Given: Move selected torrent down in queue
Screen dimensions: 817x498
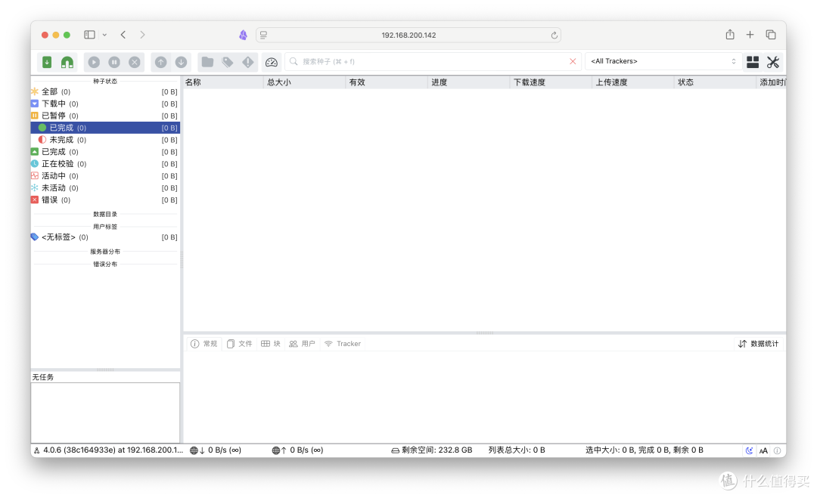Looking at the screenshot, I should (x=181, y=62).
